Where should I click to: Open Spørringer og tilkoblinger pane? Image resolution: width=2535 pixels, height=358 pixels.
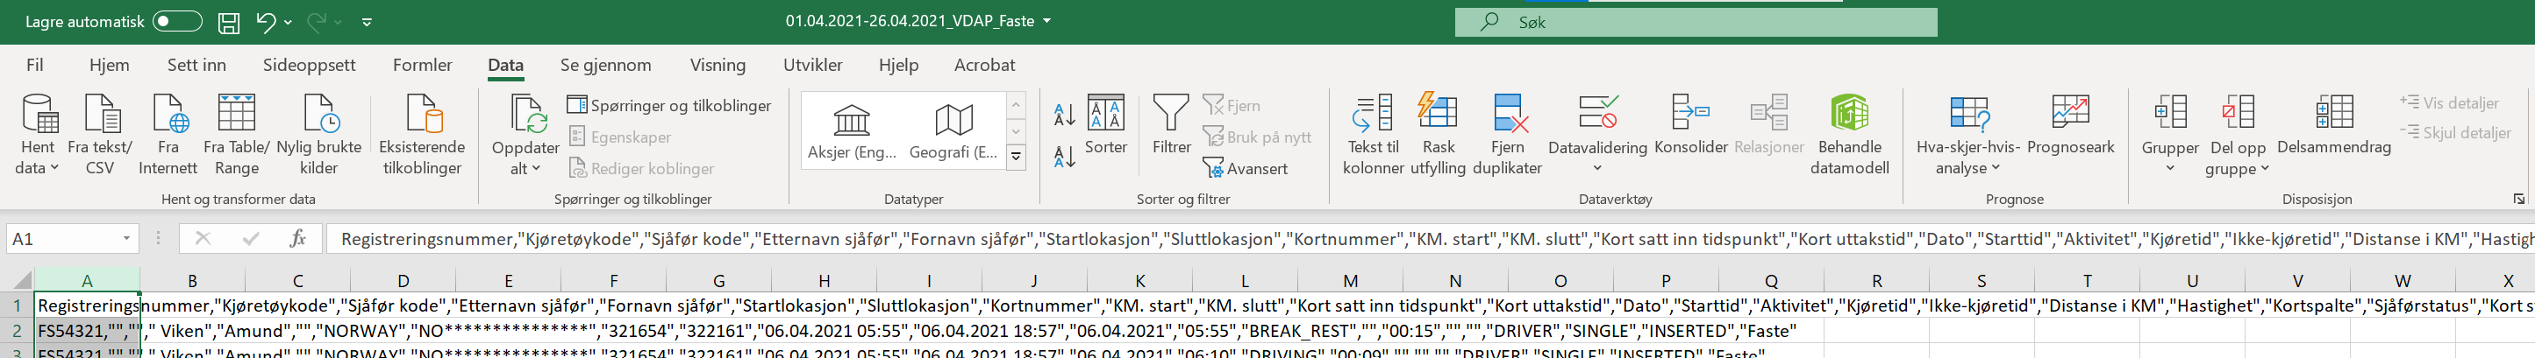tap(669, 105)
